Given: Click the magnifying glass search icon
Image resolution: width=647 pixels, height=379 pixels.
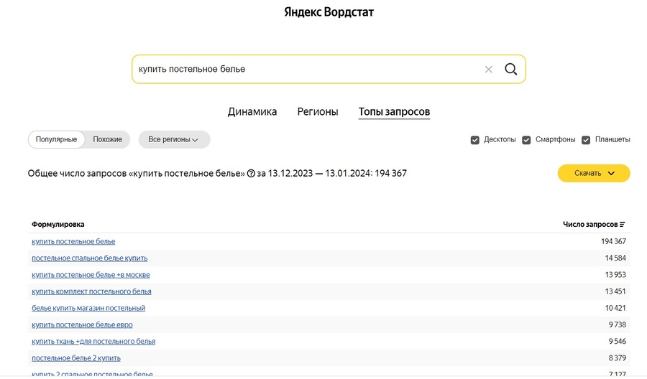Looking at the screenshot, I should (510, 69).
